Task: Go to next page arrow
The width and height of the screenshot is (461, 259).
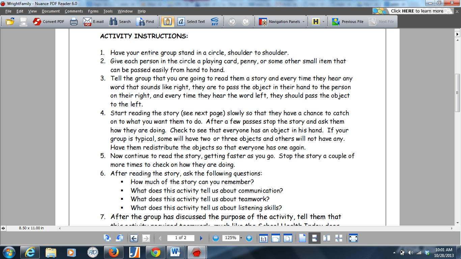Action: pyautogui.click(x=201, y=238)
